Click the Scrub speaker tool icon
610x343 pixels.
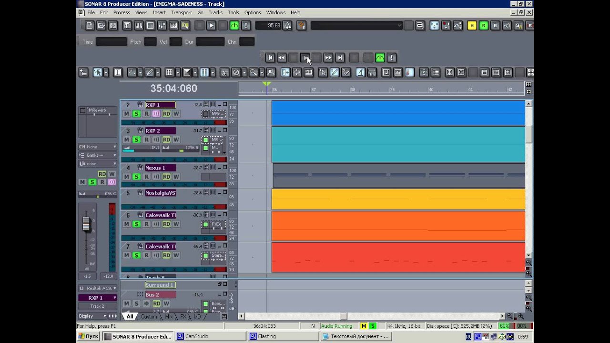point(271,72)
